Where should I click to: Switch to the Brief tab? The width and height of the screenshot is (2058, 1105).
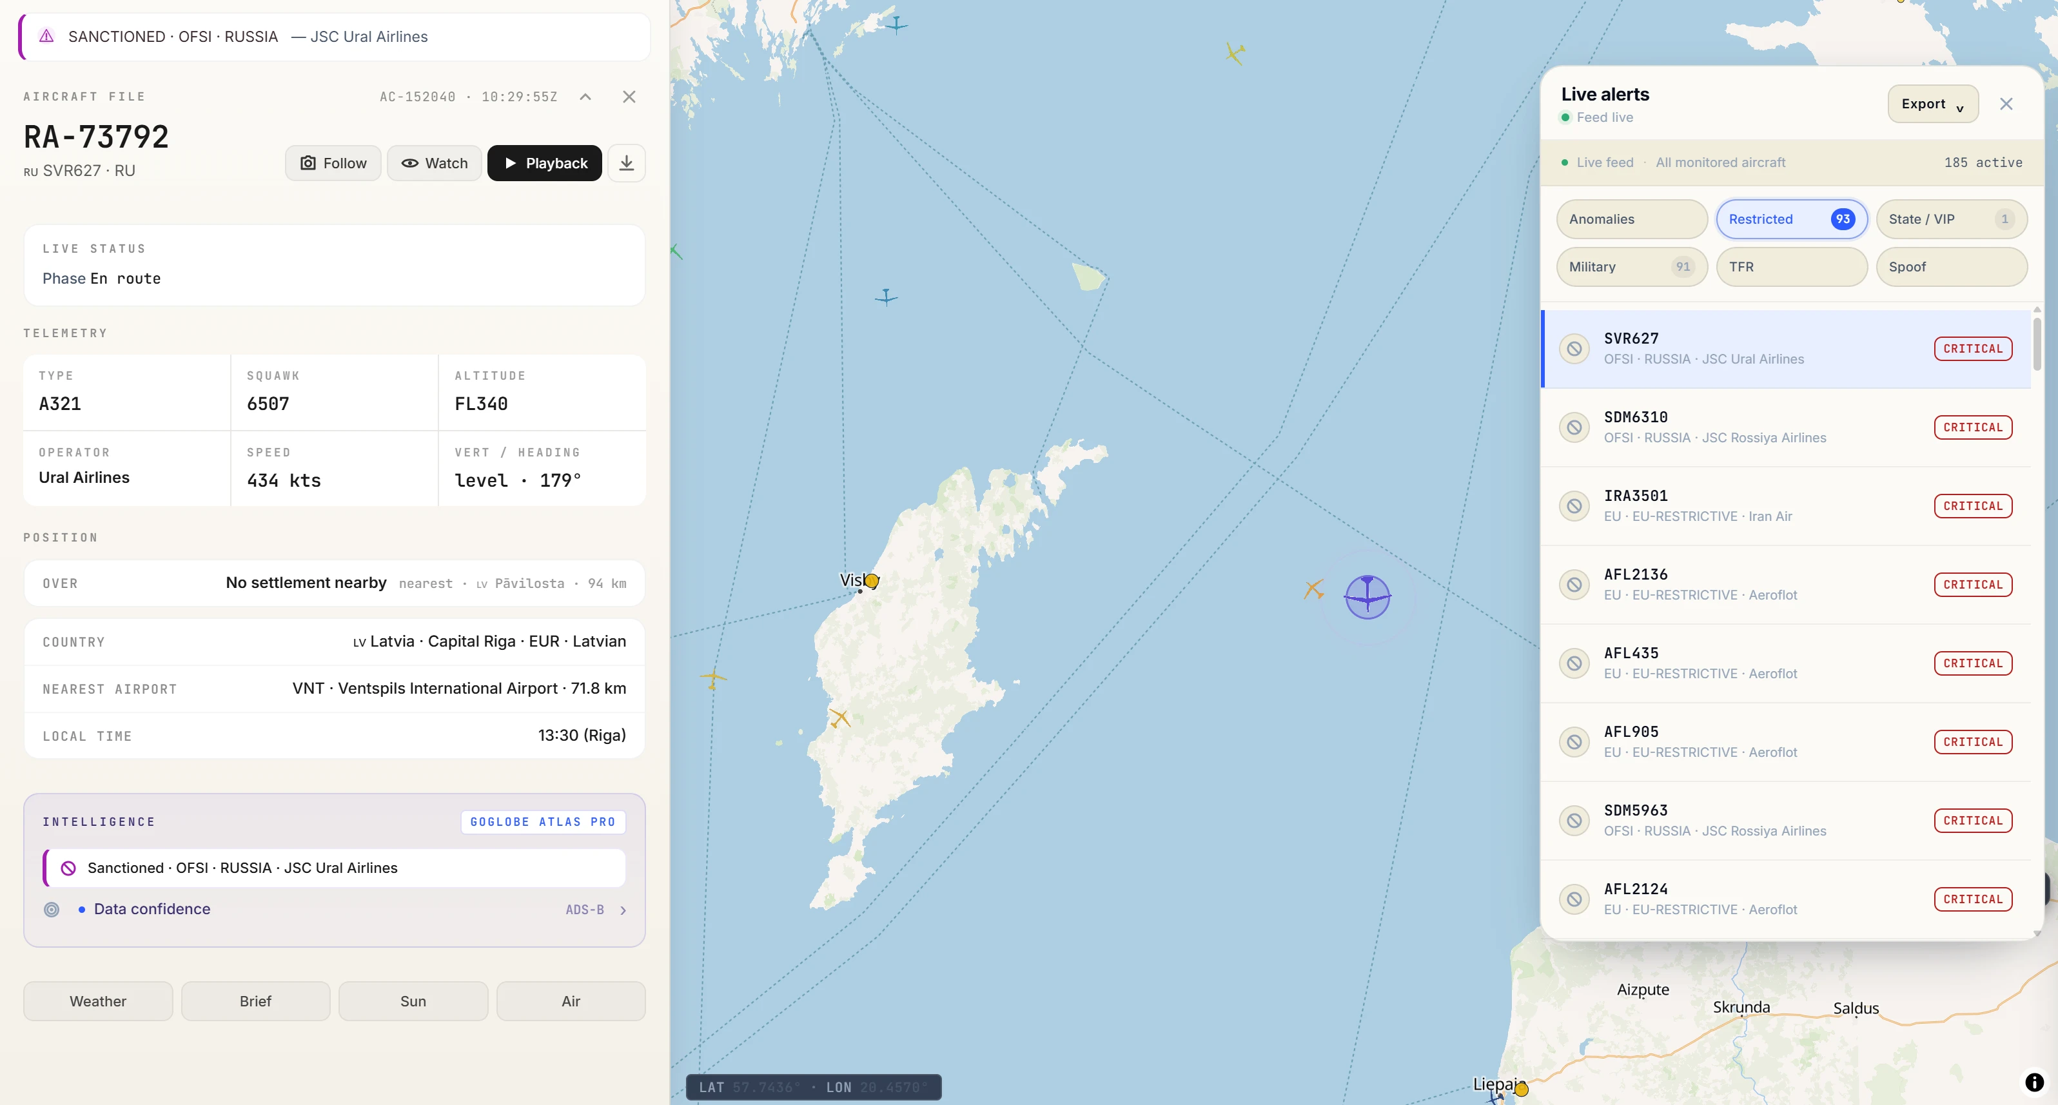pyautogui.click(x=256, y=1001)
